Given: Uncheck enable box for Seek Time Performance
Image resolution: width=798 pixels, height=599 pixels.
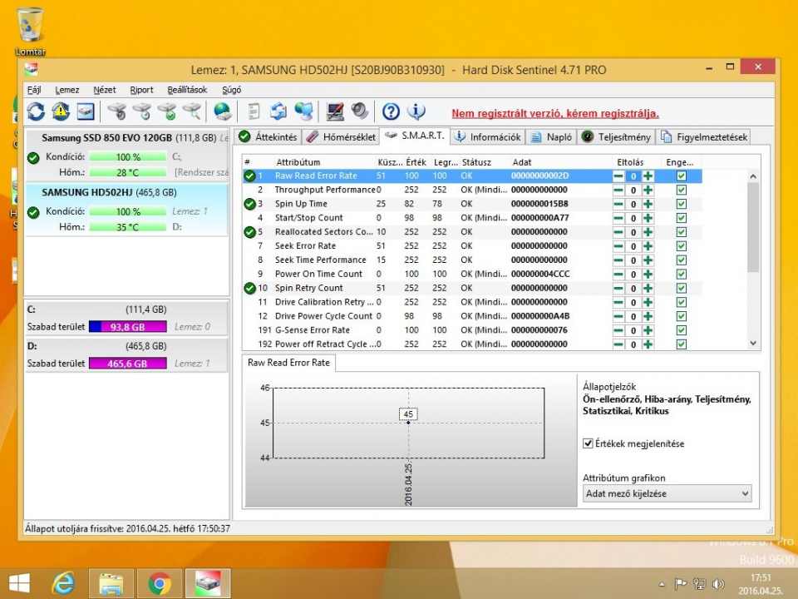Looking at the screenshot, I should coord(682,260).
